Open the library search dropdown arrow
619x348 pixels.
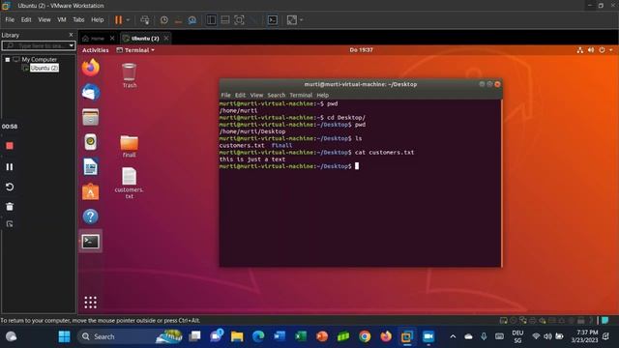[x=72, y=45]
